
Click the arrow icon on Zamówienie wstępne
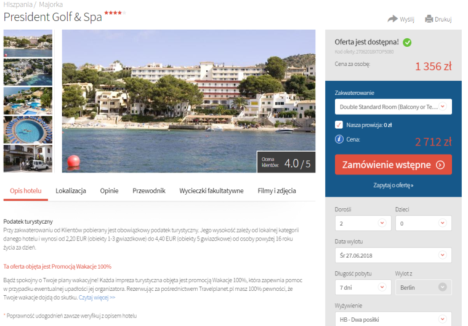[440, 165]
